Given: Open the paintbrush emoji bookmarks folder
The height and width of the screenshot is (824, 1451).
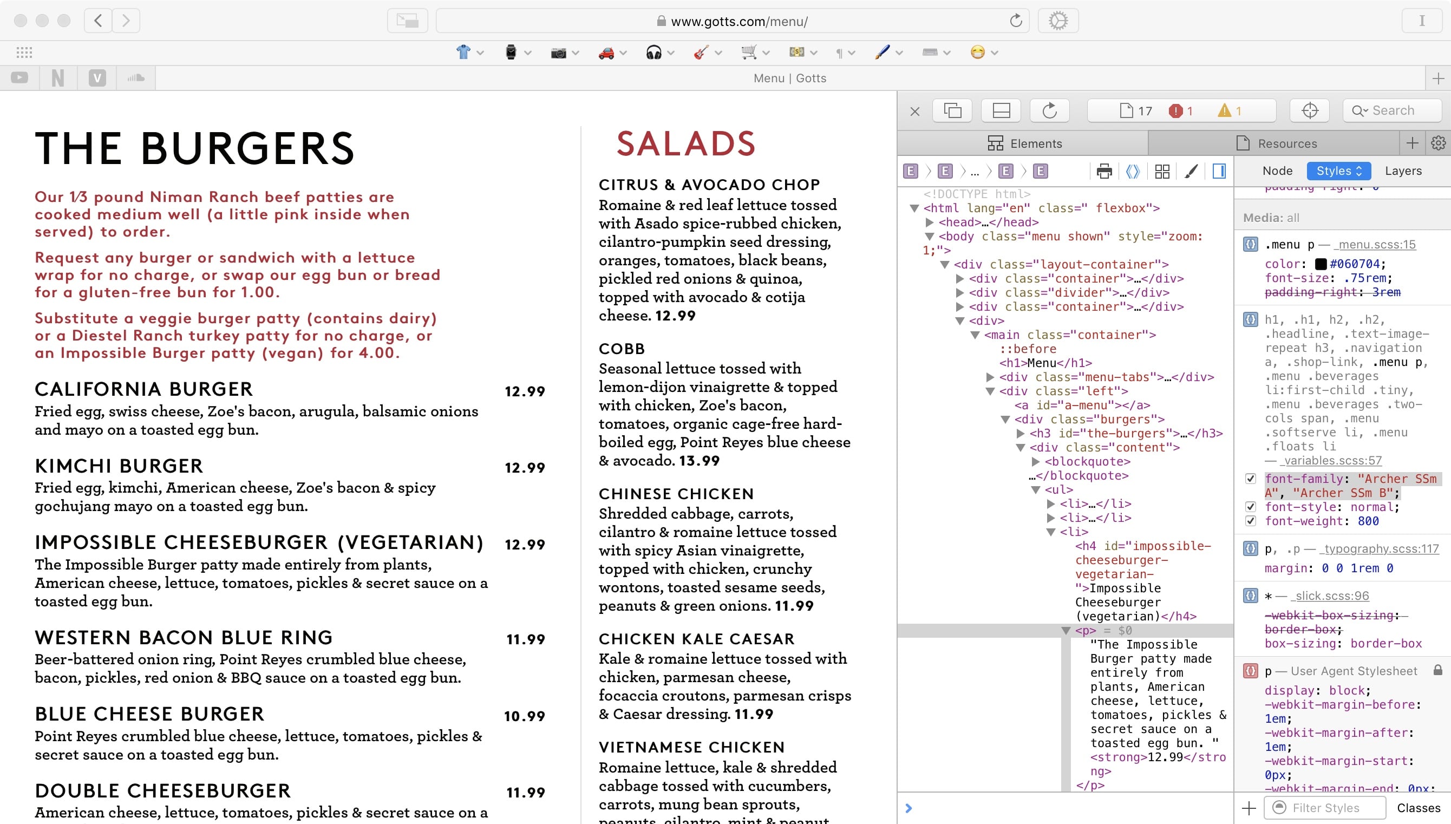Looking at the screenshot, I should click(x=888, y=52).
